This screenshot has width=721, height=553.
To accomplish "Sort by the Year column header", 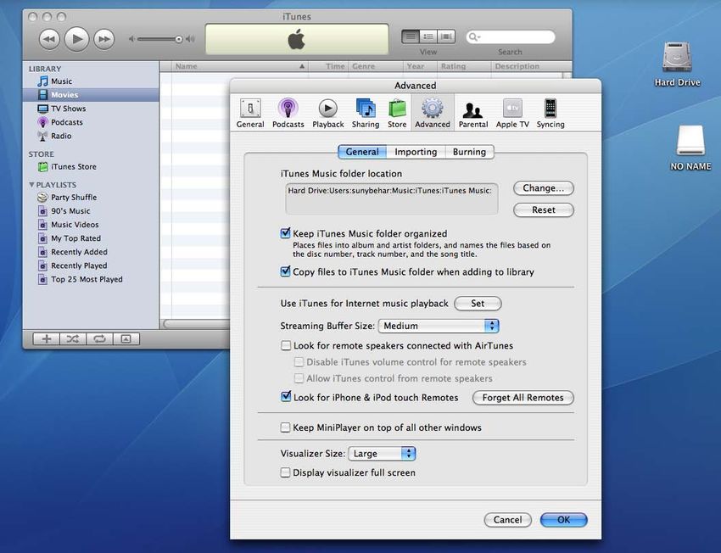I will 420,66.
